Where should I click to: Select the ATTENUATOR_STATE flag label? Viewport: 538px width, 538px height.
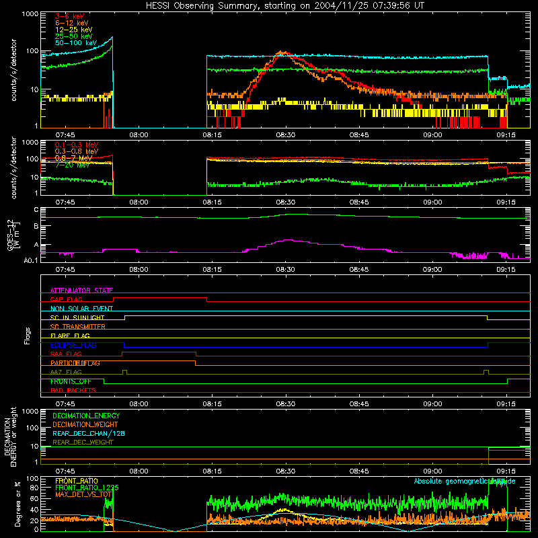coord(81,291)
